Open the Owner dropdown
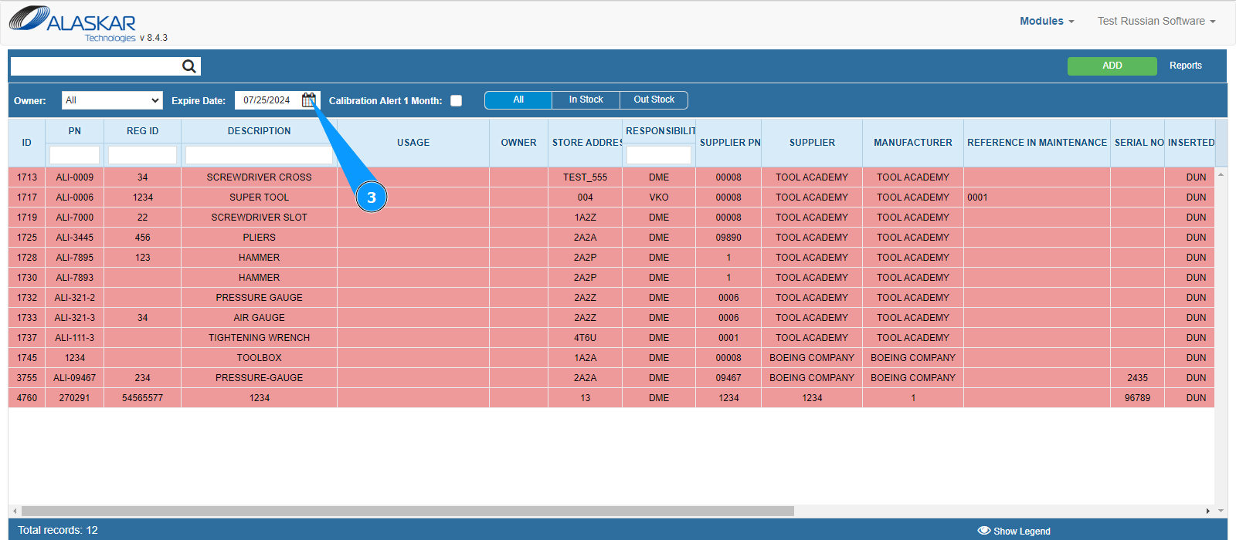Screen dimensions: 1236x540 click(x=112, y=100)
